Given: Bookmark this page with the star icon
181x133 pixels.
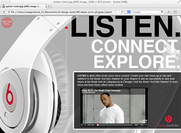Looking at the screenshot, I should (115, 12).
